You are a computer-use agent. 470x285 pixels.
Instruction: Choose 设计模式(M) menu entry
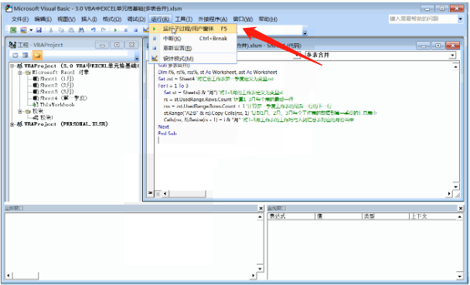(193, 59)
